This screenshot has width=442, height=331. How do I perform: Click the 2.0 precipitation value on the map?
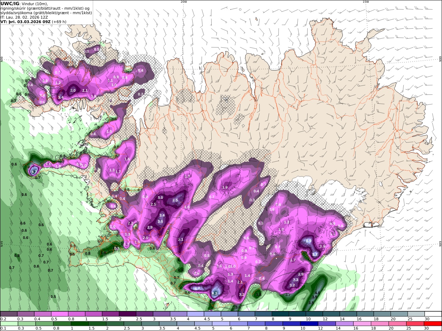145,238
